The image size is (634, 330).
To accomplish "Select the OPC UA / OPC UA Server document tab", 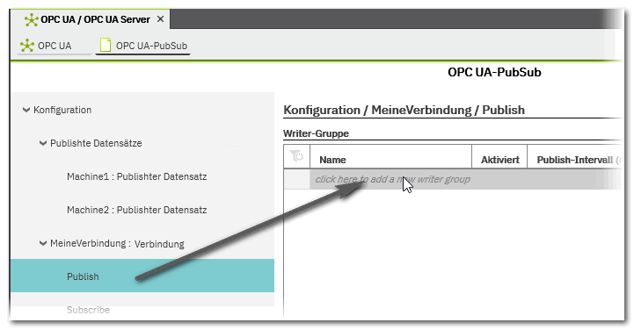I will [x=91, y=19].
